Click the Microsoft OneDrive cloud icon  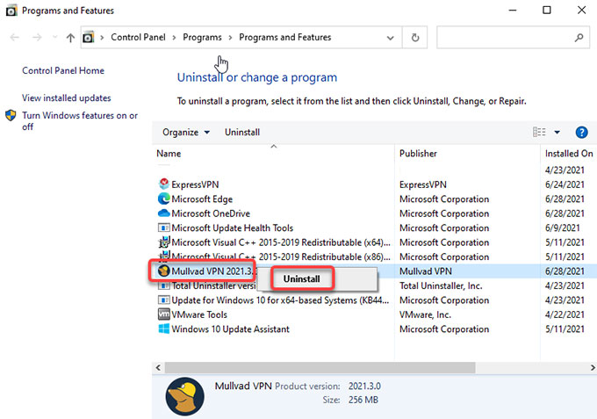pyautogui.click(x=163, y=213)
